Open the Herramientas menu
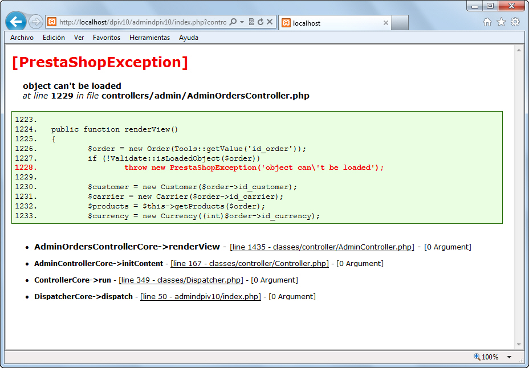The image size is (529, 368). [149, 38]
